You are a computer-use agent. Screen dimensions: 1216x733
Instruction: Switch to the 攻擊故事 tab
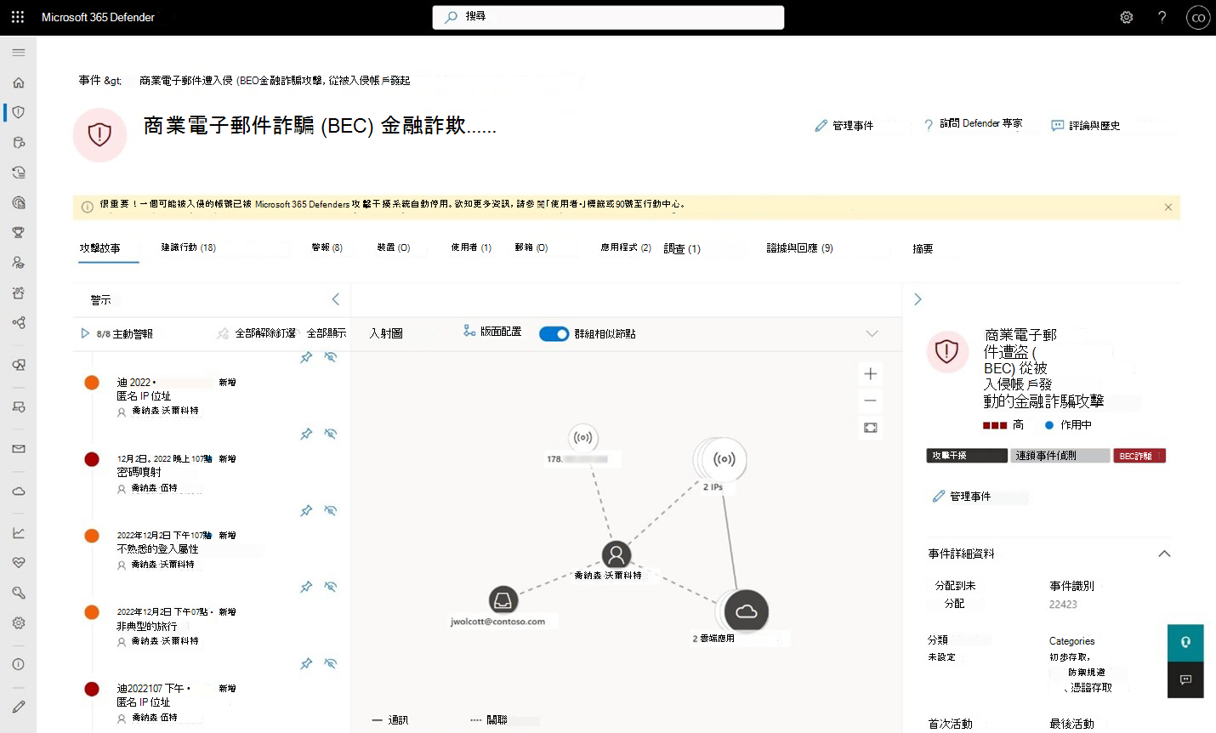(100, 248)
